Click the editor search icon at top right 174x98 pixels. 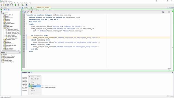point(163,12)
